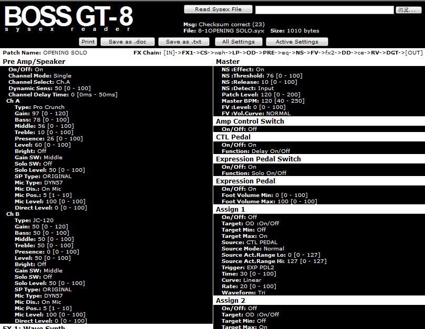Viewport: 425px width, 329px height.
Task: Click the 'Channel Mode: Single' line
Action: coord(40,75)
